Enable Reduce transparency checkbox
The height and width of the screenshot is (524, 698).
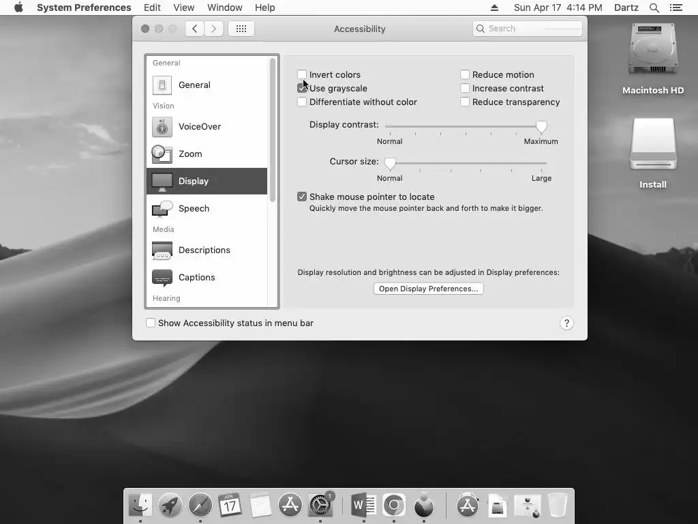(x=465, y=102)
